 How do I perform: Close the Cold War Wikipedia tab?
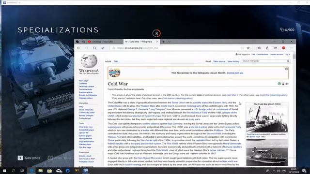[x=157, y=42]
